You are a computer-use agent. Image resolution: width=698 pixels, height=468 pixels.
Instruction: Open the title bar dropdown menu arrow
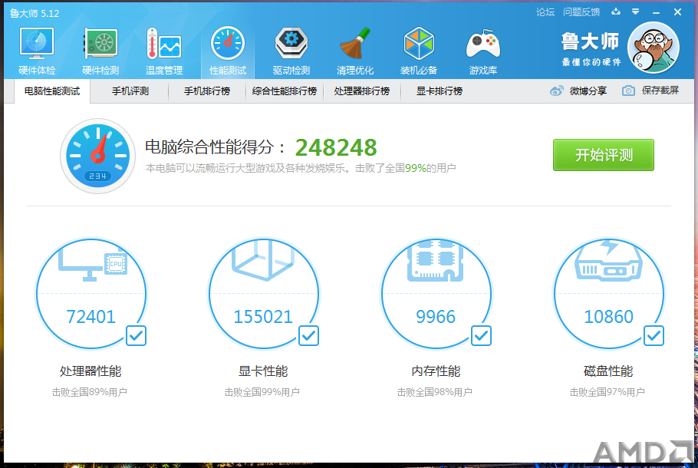click(636, 12)
